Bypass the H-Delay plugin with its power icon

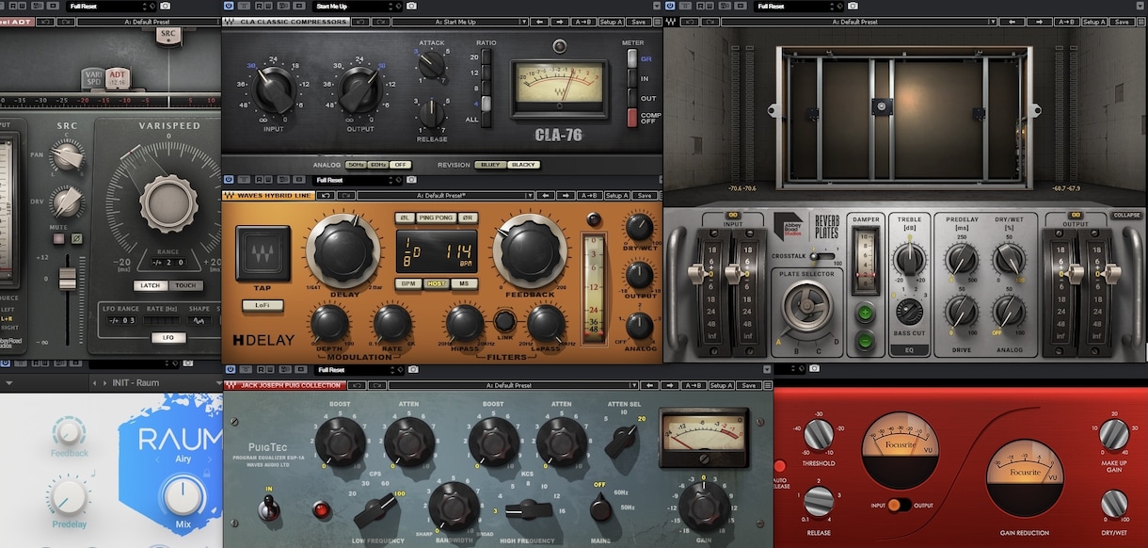point(229,179)
